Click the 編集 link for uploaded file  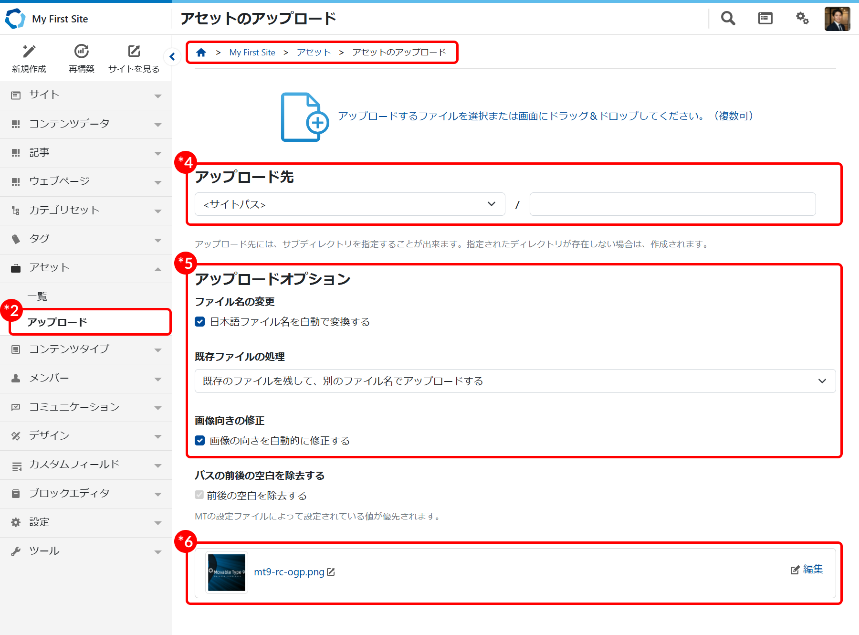[x=807, y=569]
